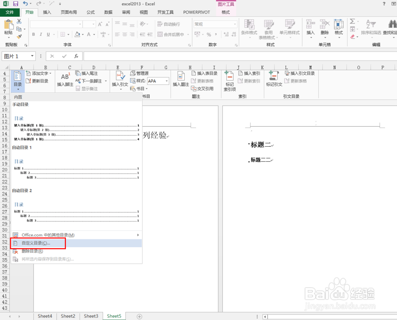
Task: Open 单元格样式 cell styles
Action: pos(290,29)
